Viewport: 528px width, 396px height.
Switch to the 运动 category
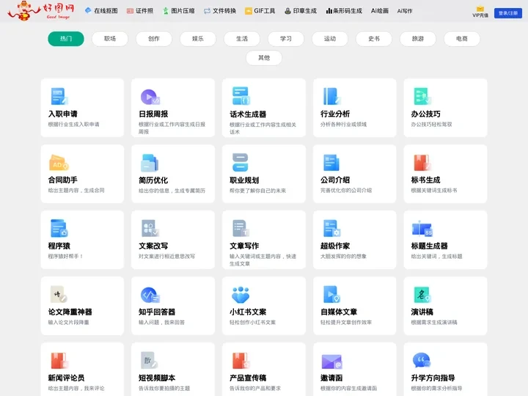click(x=330, y=39)
